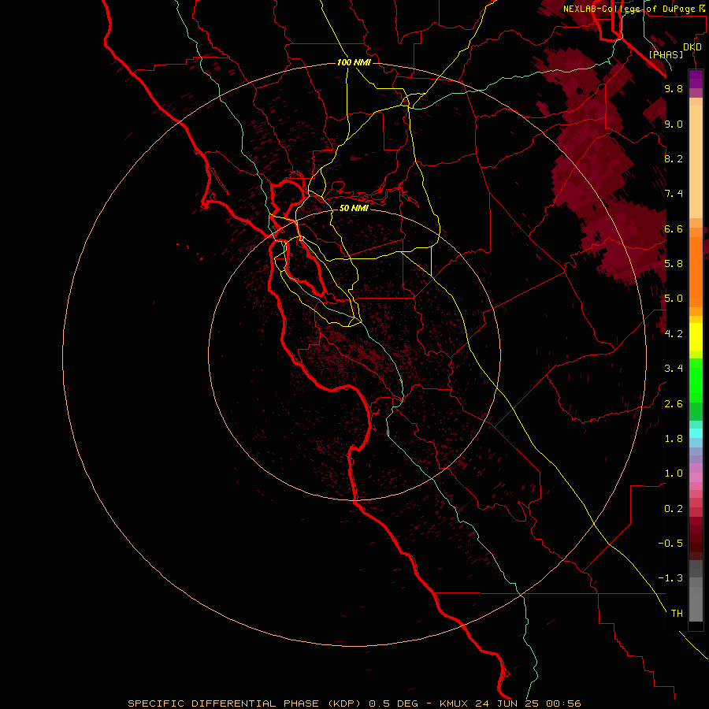Click the 100 NMI range ring label
Image resolution: width=709 pixels, height=709 pixels.
(354, 62)
